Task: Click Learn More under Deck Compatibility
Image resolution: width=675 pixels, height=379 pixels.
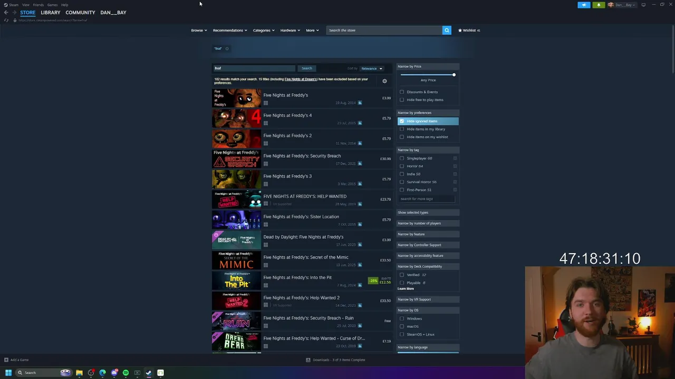Action: tap(406, 289)
